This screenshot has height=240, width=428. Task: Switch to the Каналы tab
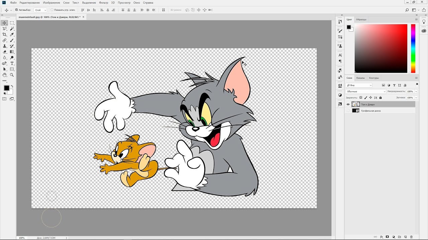click(x=360, y=78)
